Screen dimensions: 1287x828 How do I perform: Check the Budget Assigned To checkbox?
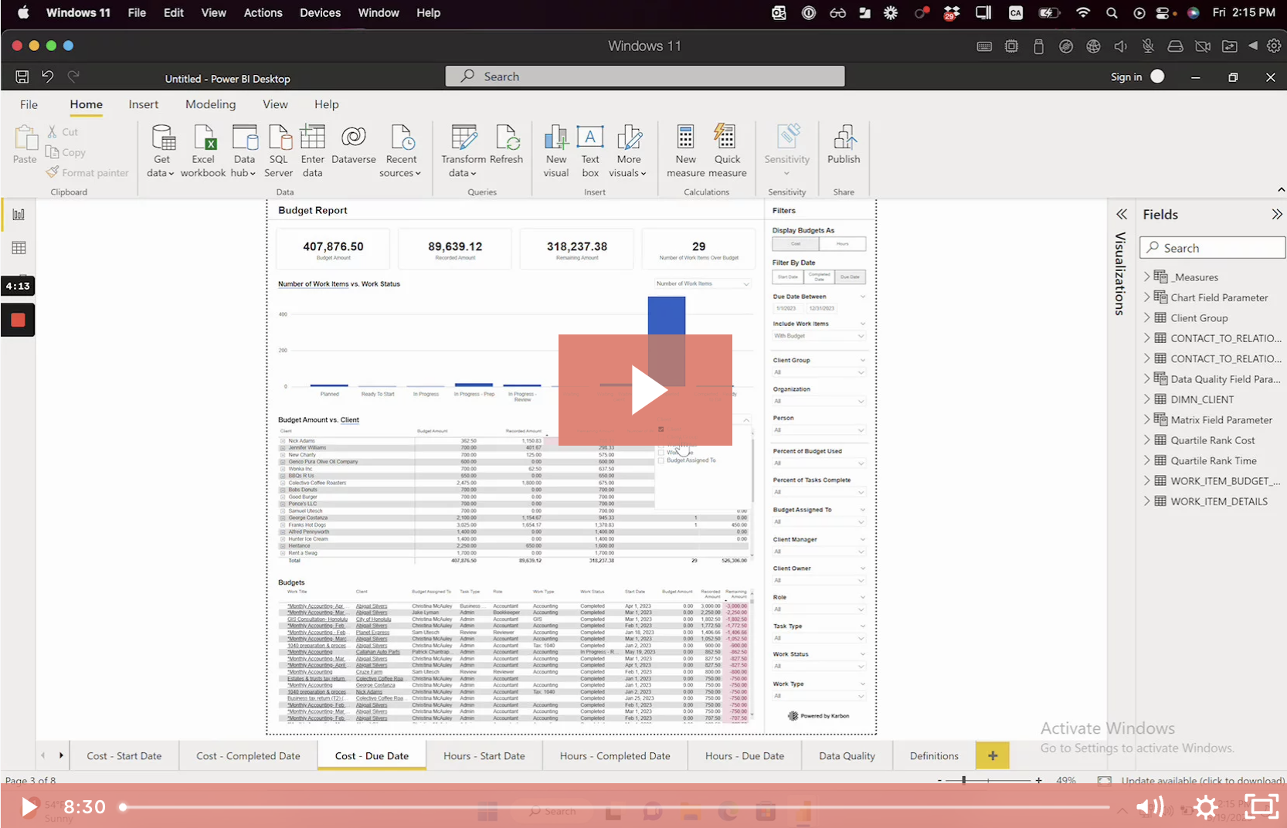pos(661,460)
